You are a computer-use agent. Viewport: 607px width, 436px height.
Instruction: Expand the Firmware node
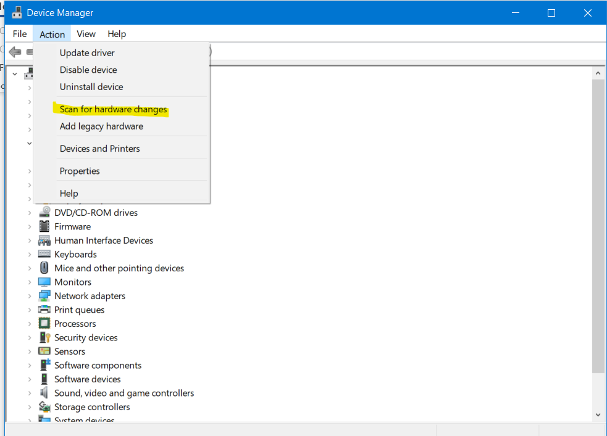[x=30, y=226]
